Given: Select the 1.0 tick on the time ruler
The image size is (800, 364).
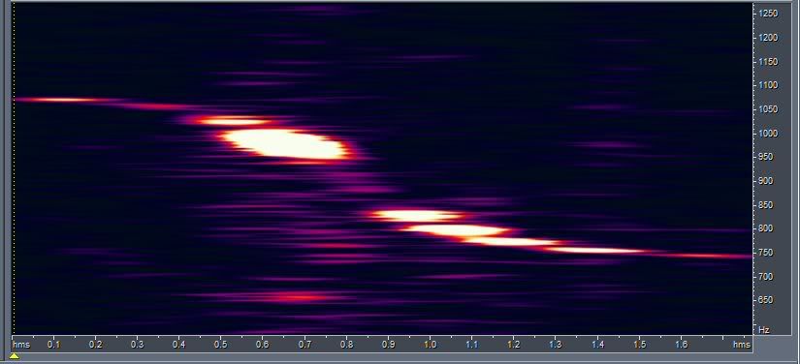Looking at the screenshot, I should 430,345.
